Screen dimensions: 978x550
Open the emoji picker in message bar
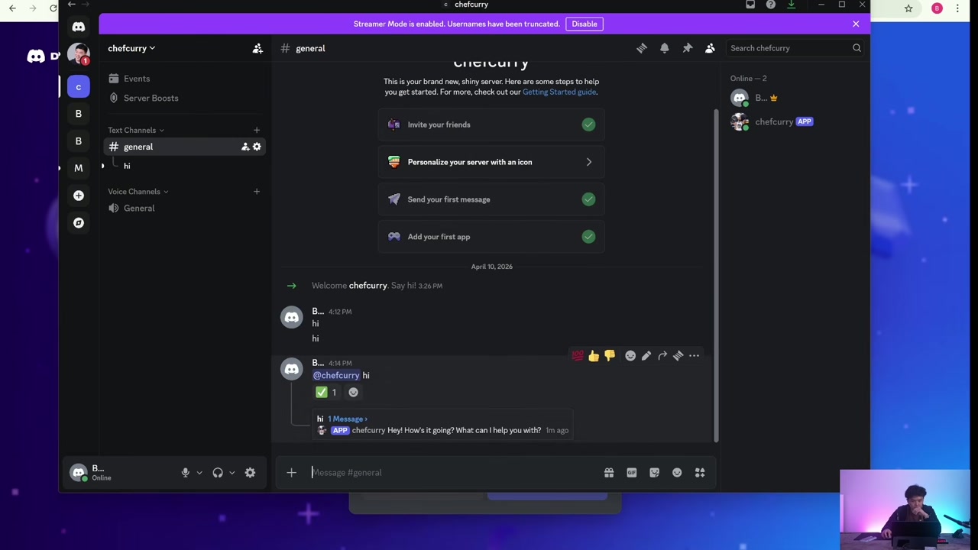(677, 473)
